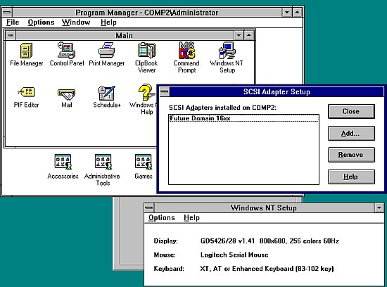Click the Add... button

pyautogui.click(x=351, y=133)
